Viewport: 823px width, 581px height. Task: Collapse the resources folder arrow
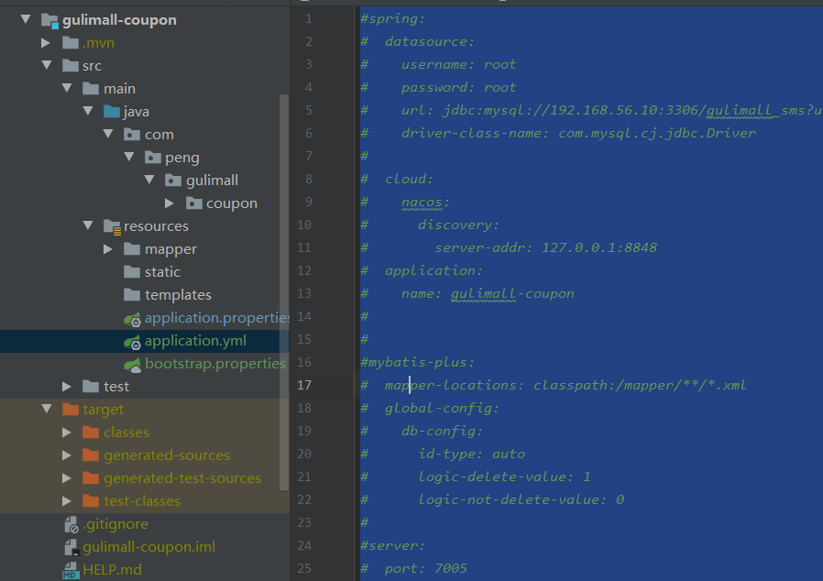(88, 225)
